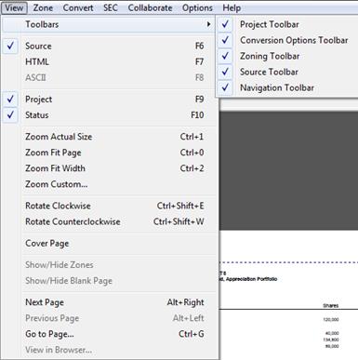
Task: Choose Zoom Fit Page
Action: 109,153
